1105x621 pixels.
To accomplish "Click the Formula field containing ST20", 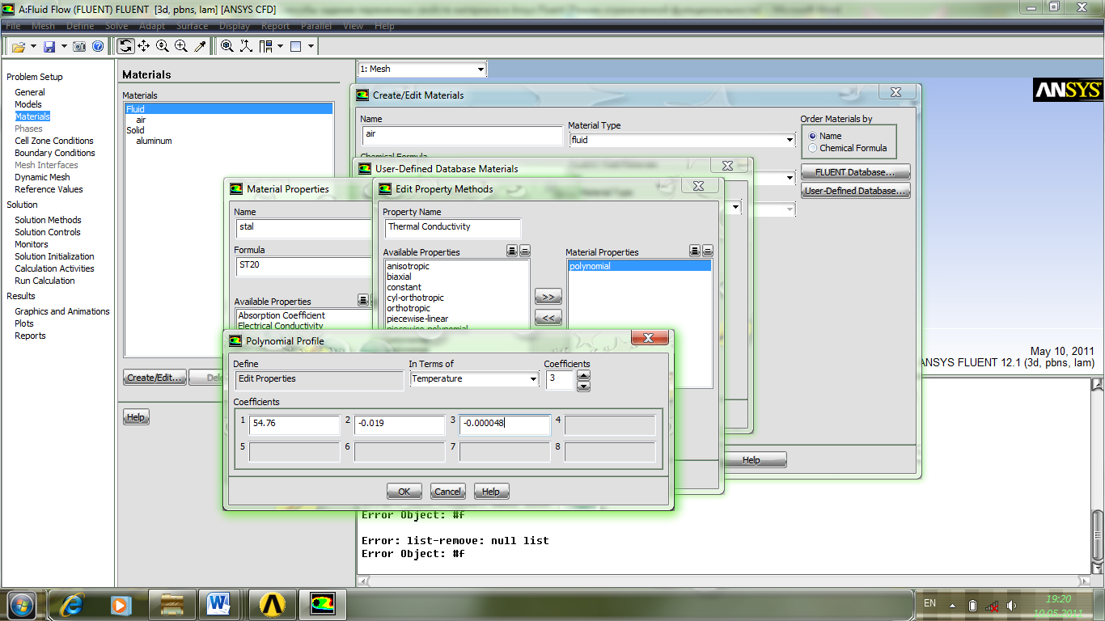I will pyautogui.click(x=303, y=266).
